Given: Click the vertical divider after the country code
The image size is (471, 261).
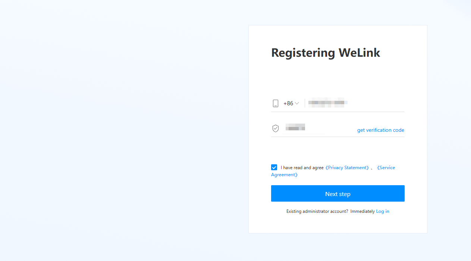Looking at the screenshot, I should pyautogui.click(x=305, y=103).
